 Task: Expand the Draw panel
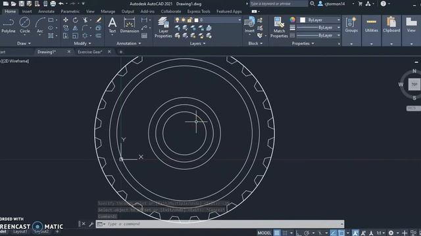[24, 43]
